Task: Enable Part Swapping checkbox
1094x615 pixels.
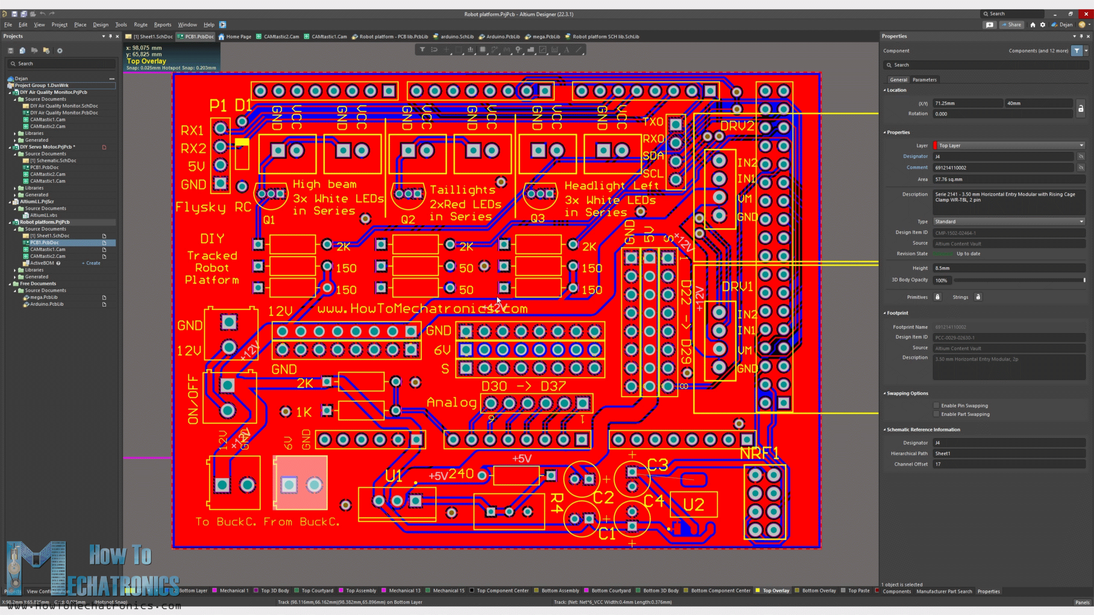Action: point(936,414)
